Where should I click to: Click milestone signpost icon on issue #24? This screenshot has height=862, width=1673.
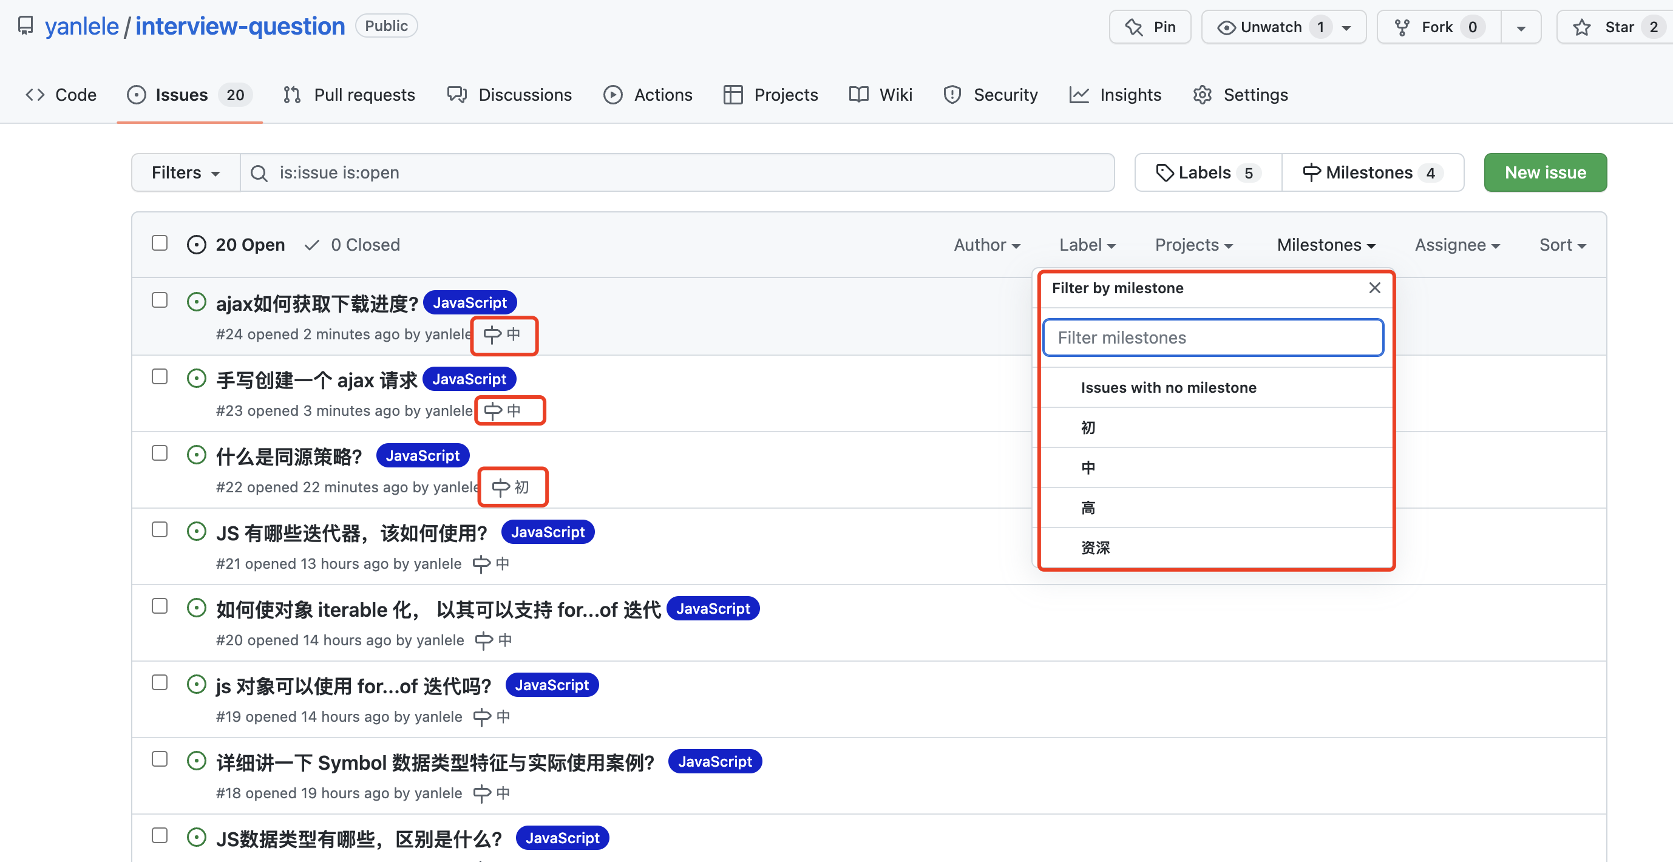pos(492,334)
